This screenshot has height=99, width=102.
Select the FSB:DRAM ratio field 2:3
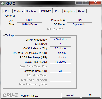coord(61,44)
